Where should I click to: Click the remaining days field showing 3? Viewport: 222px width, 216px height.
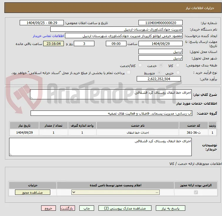pyautogui.click(x=84, y=43)
